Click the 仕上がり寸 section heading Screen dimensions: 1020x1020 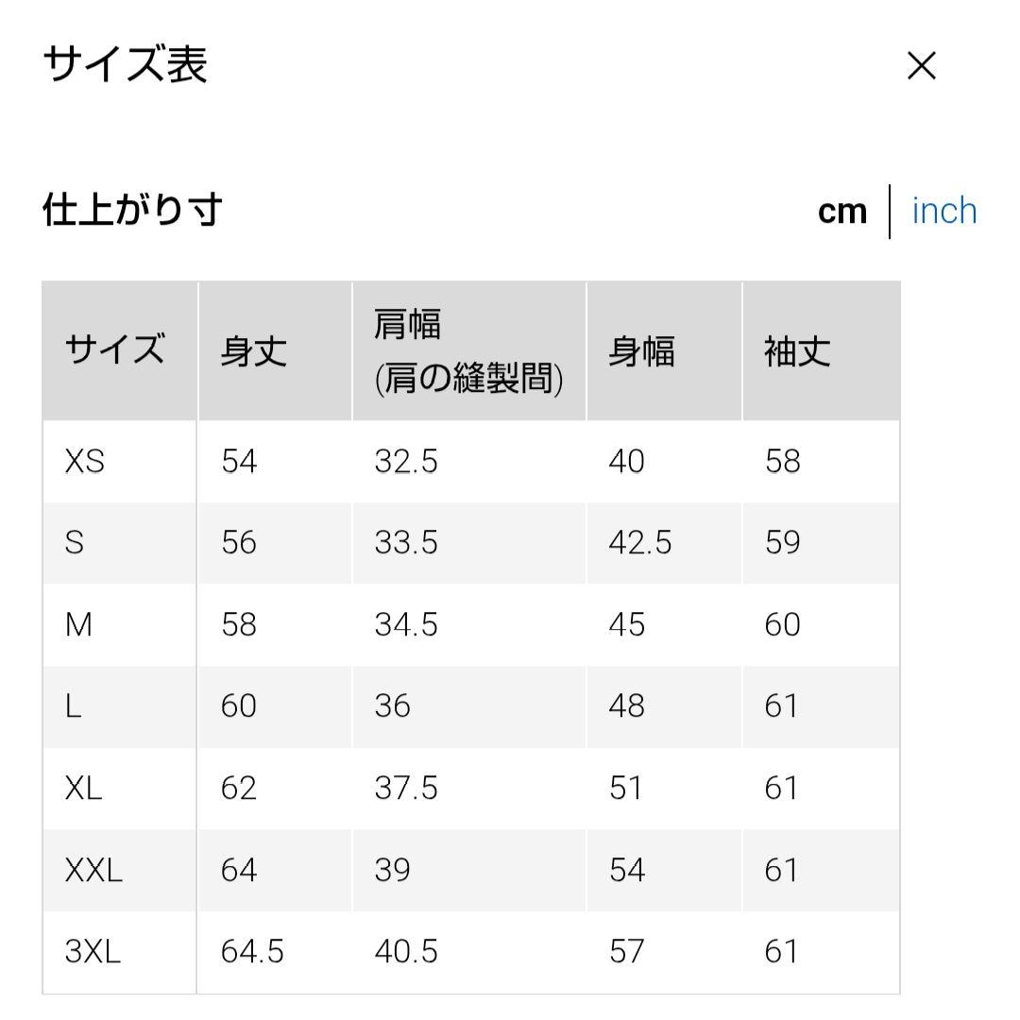click(x=132, y=210)
